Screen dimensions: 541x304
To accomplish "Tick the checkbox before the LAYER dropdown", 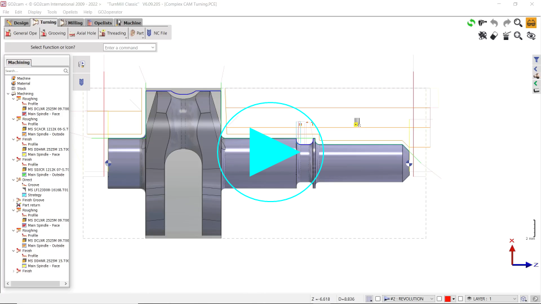I will tap(460, 298).
